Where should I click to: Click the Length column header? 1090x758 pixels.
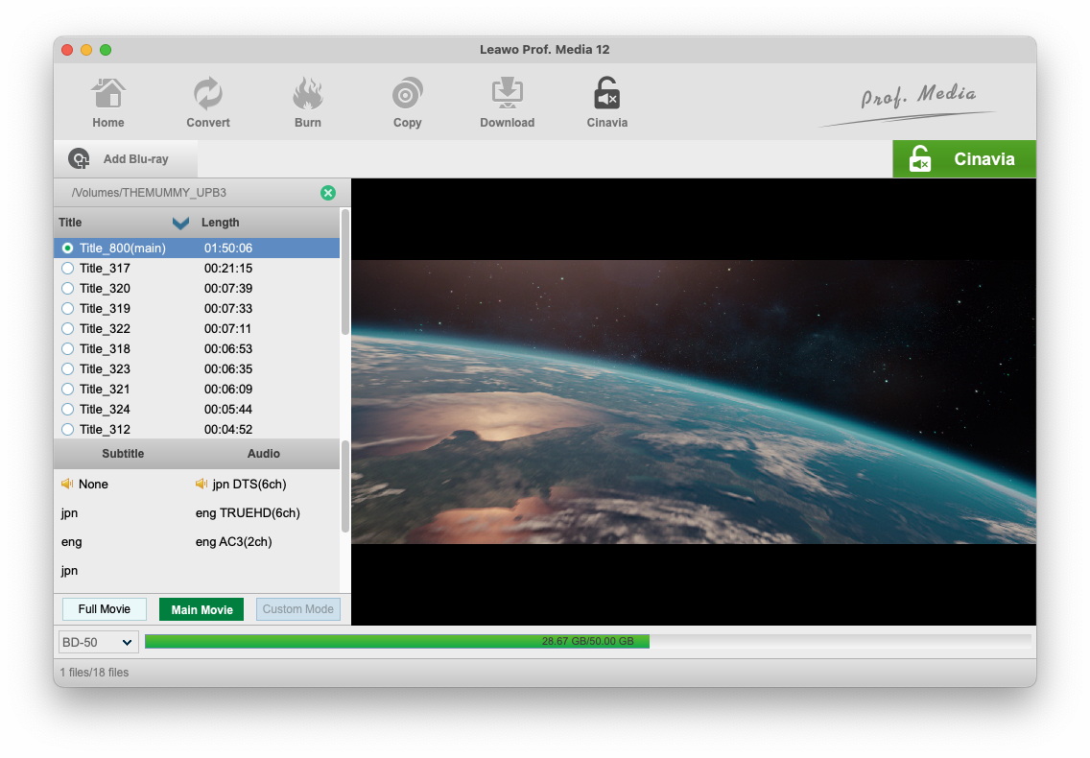tap(220, 223)
